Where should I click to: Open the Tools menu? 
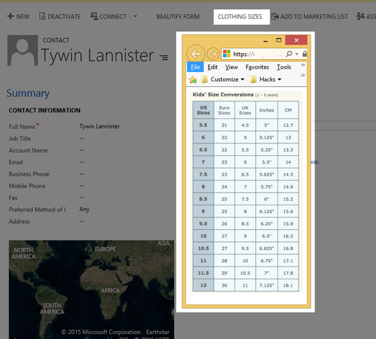284,67
